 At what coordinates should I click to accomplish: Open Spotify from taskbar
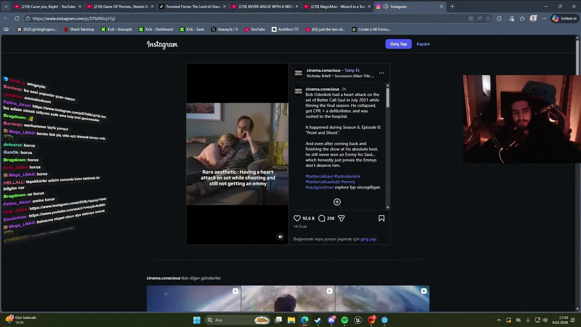coord(345,320)
